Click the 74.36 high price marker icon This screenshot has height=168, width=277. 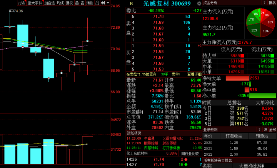click(x=11, y=11)
